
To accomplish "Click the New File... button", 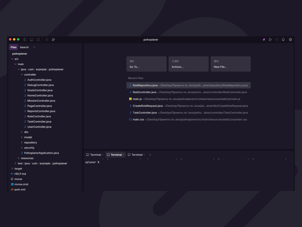I will click(230, 64).
